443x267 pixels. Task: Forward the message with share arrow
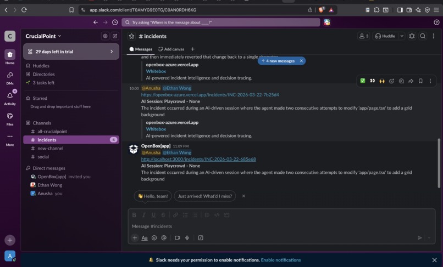pos(411,81)
